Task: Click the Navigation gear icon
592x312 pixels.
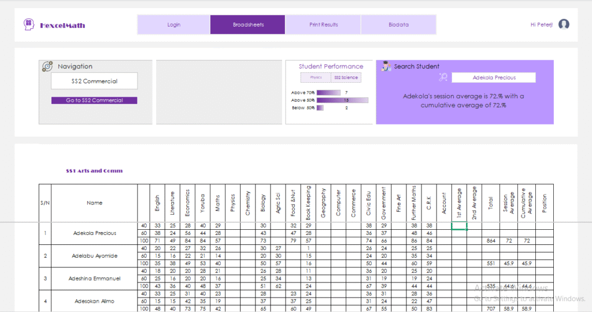Action: point(47,67)
